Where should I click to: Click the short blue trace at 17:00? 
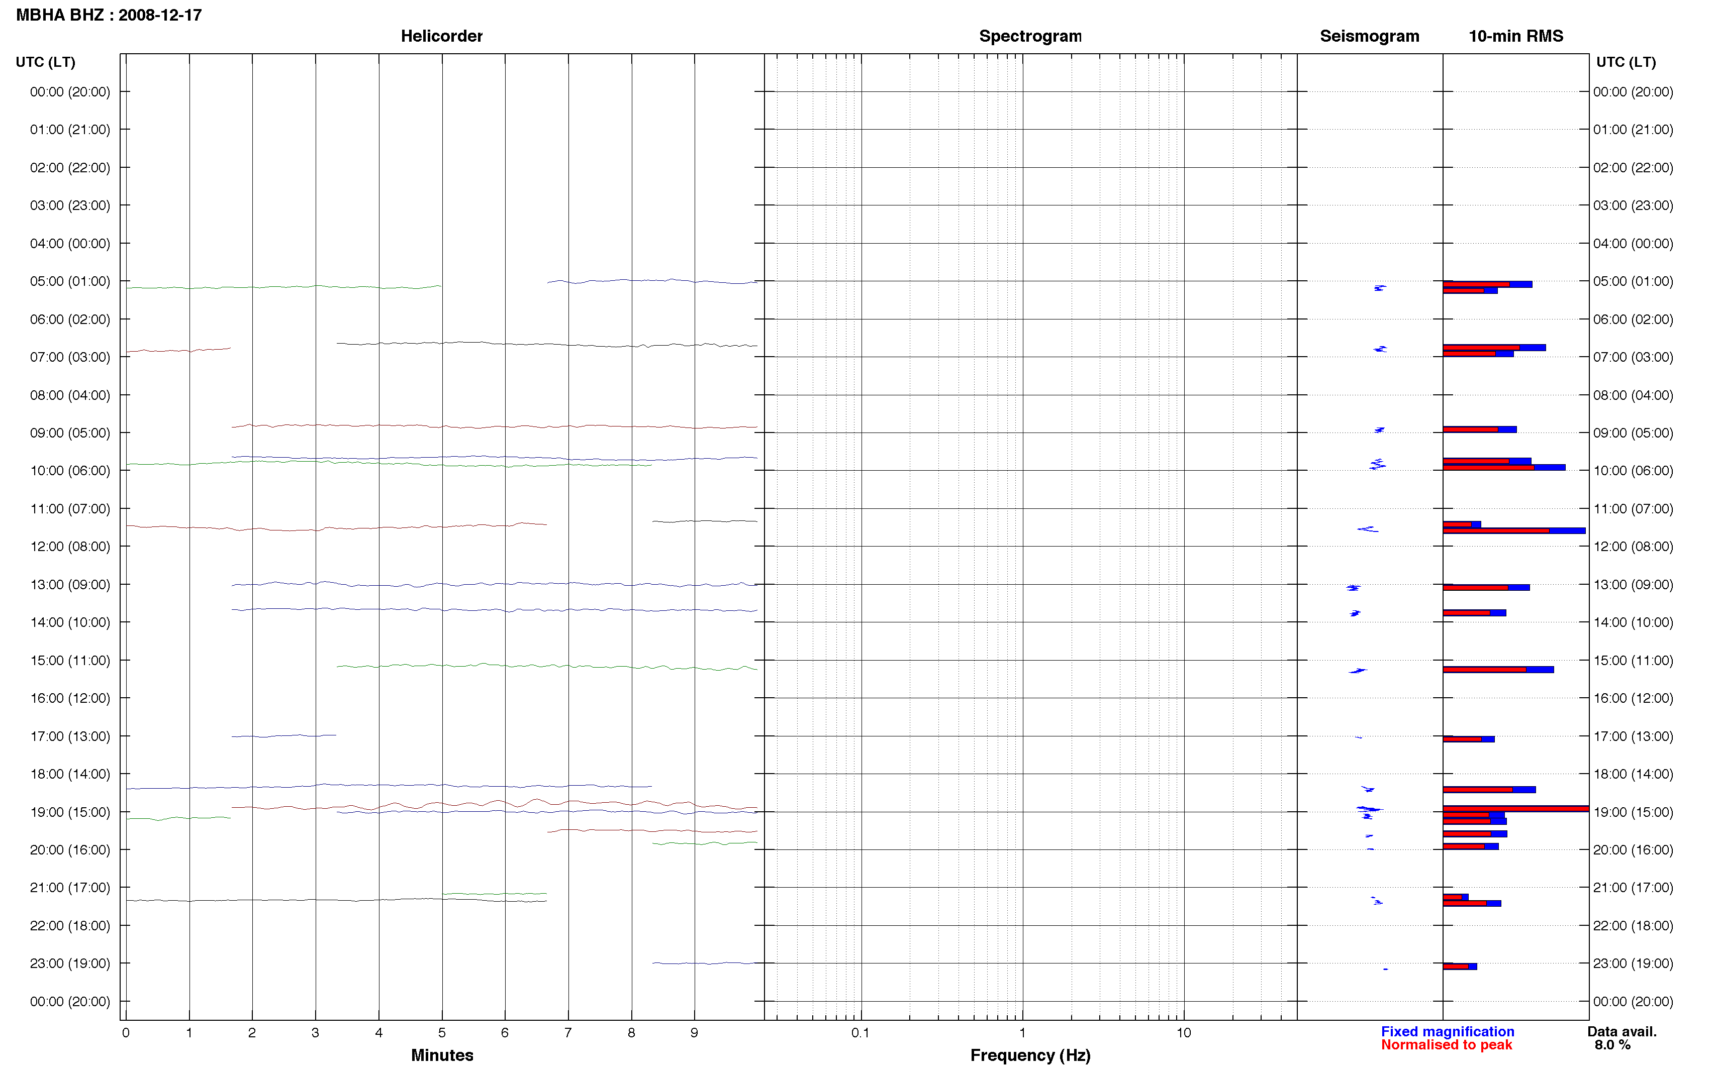pos(283,736)
